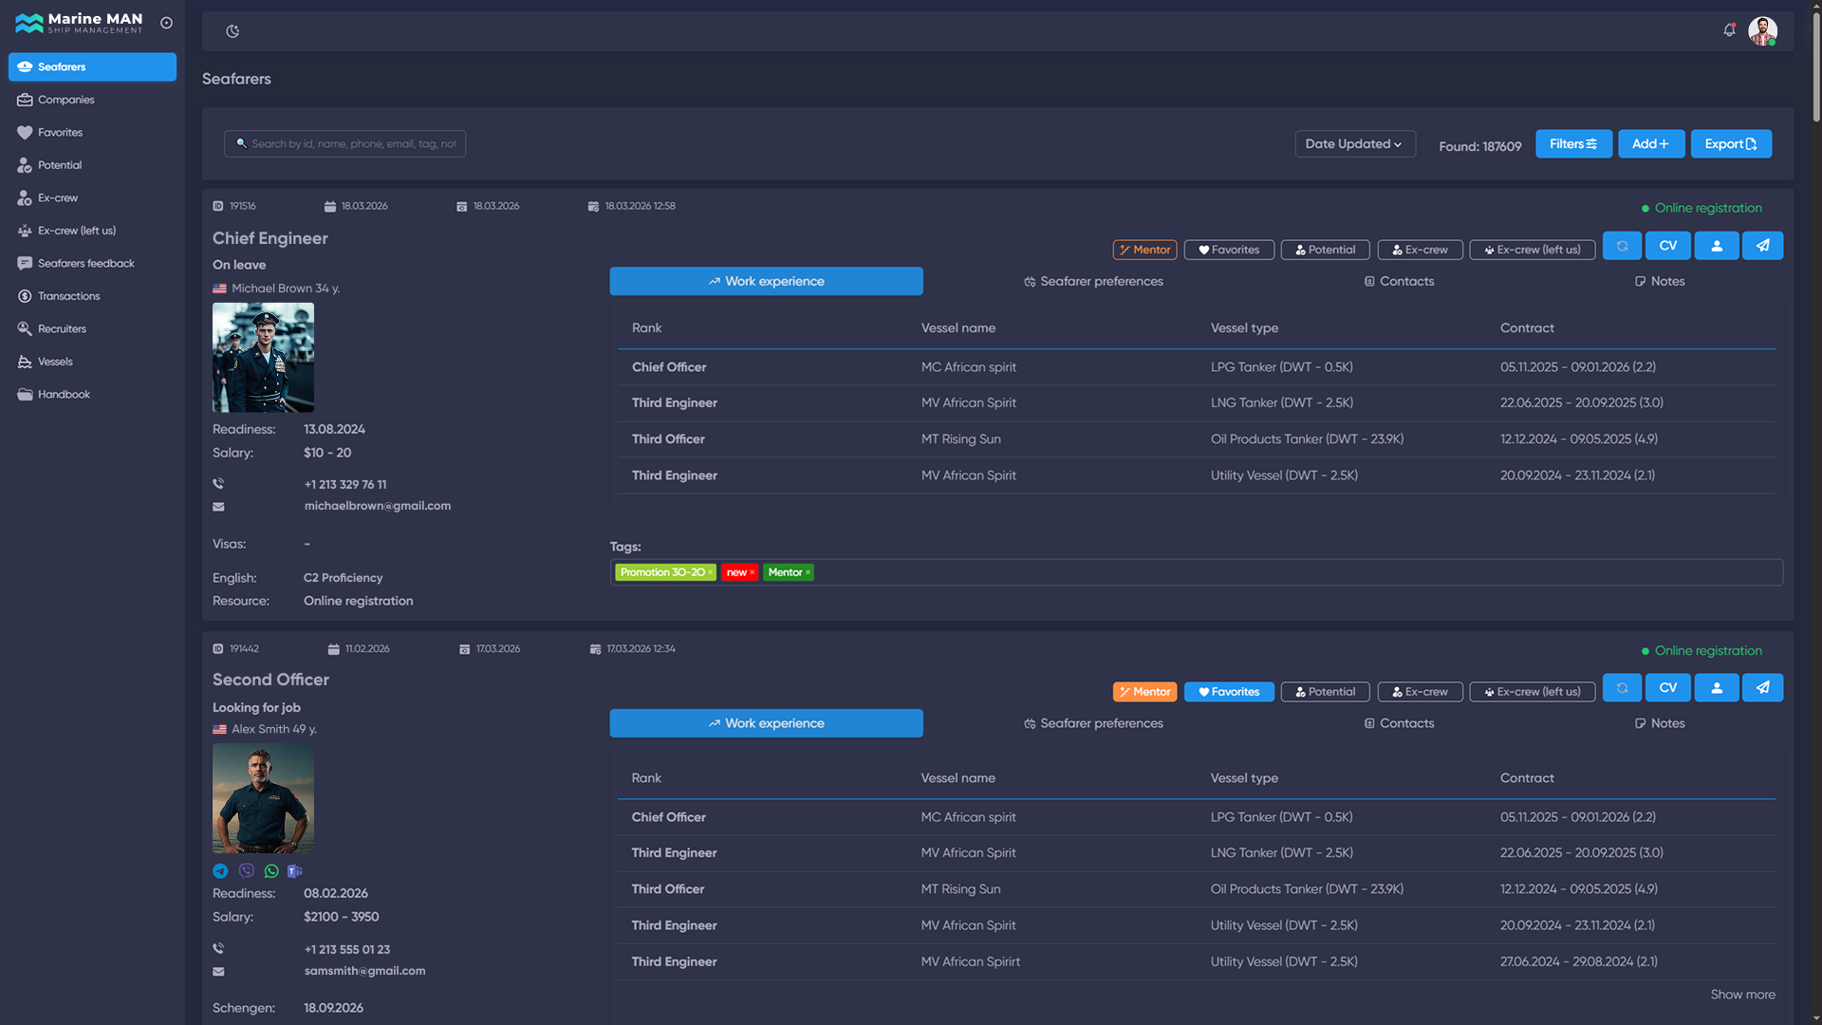This screenshot has width=1822, height=1025.
Task: Remove the Promotion 30-20 tag
Action: click(x=710, y=573)
